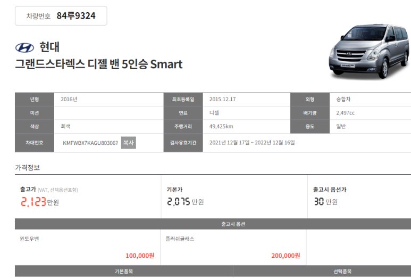Click the 배기량 header cell

pyautogui.click(x=310, y=113)
